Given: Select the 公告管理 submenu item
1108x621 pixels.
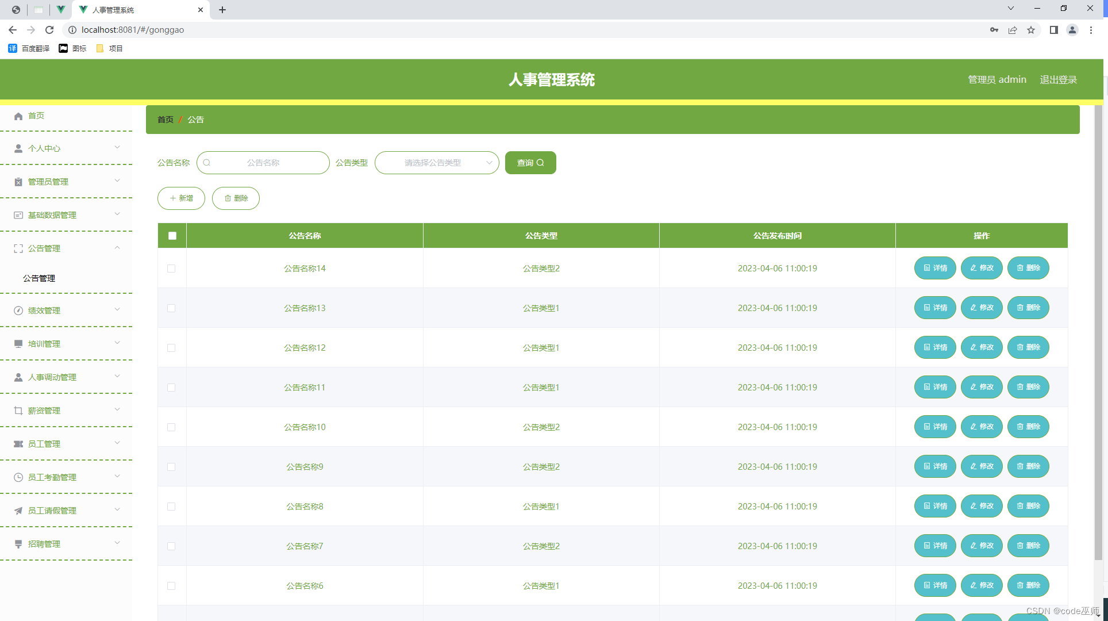Looking at the screenshot, I should point(39,278).
